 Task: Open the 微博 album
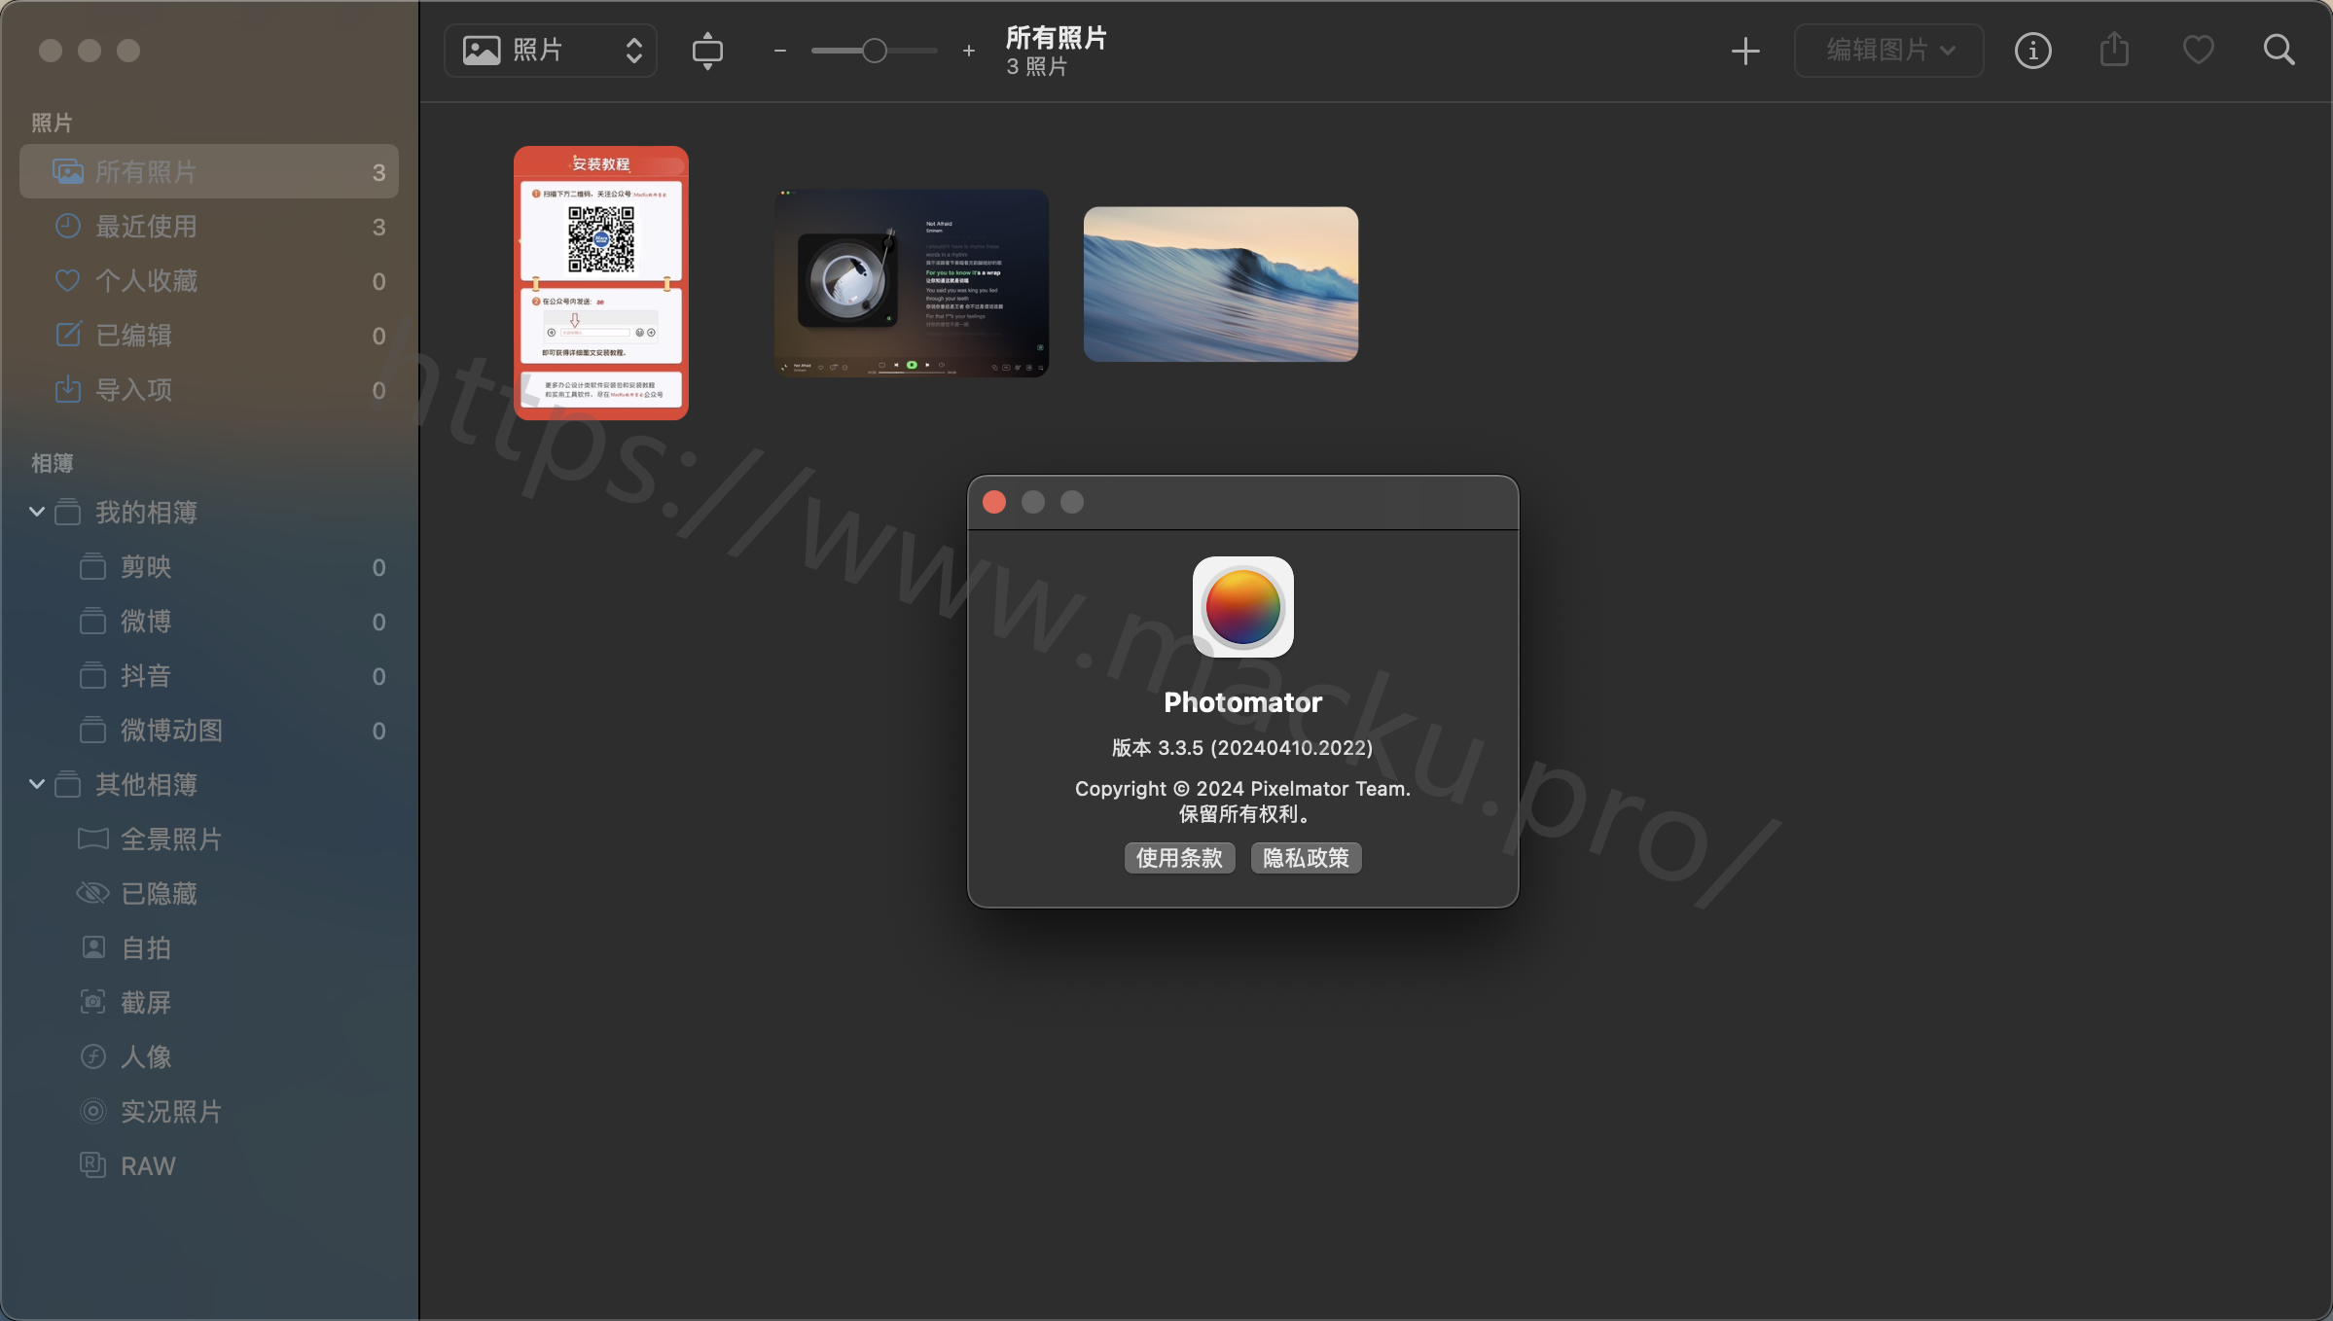tap(209, 622)
